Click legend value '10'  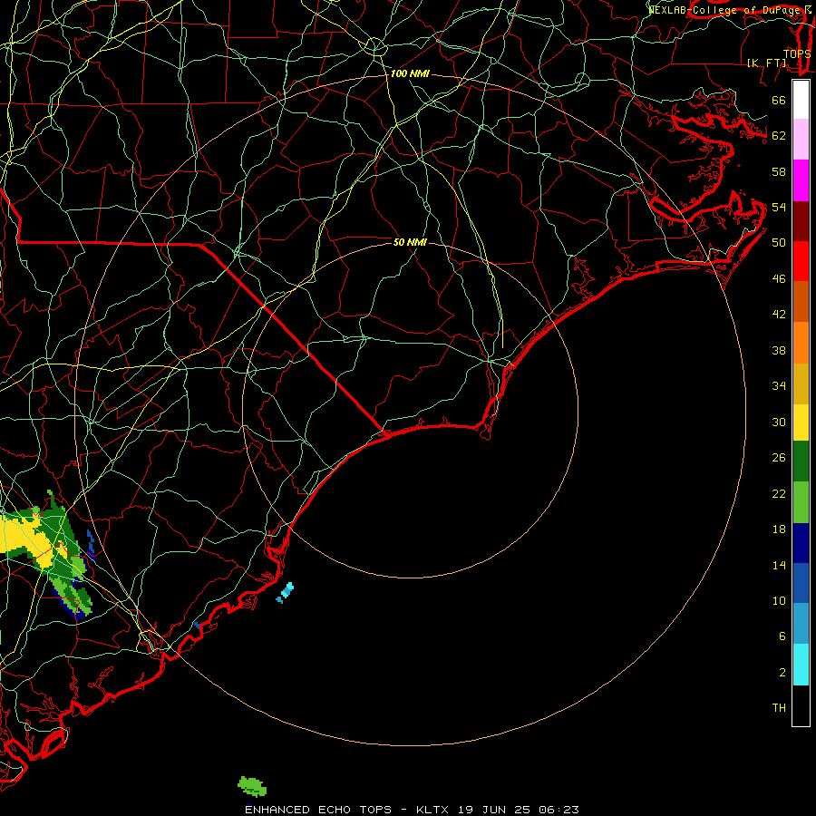point(779,600)
